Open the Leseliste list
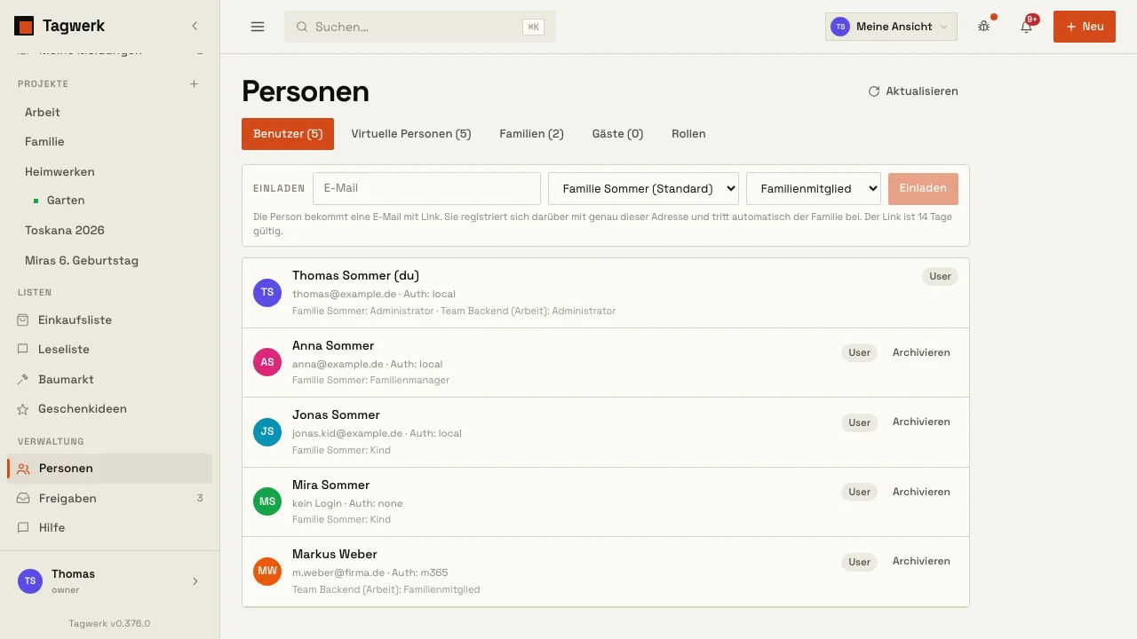 (109, 350)
